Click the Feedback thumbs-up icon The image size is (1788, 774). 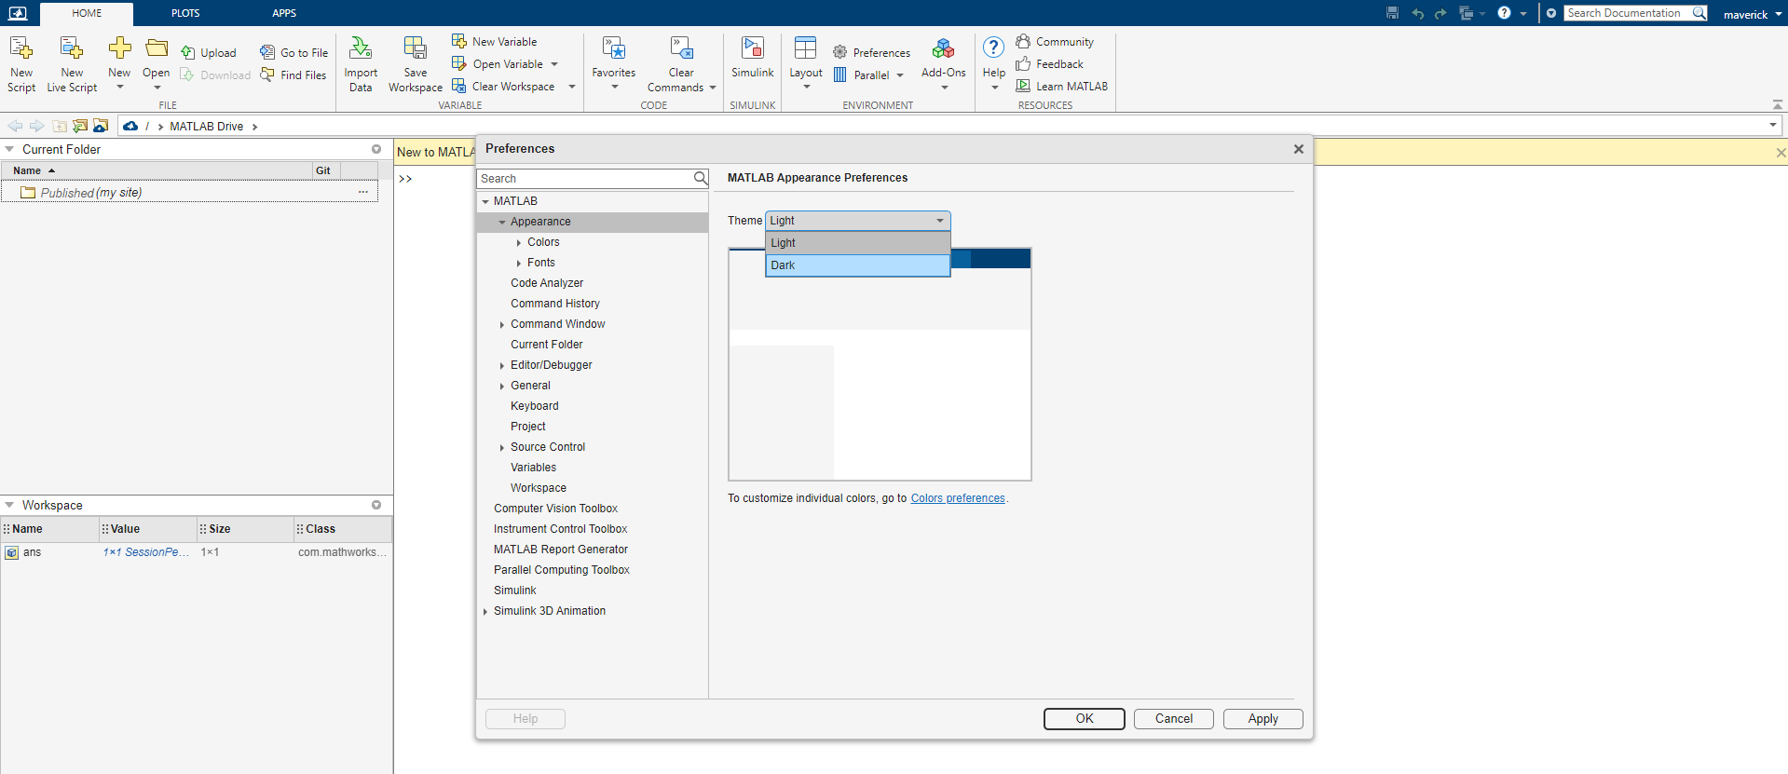pos(1023,63)
